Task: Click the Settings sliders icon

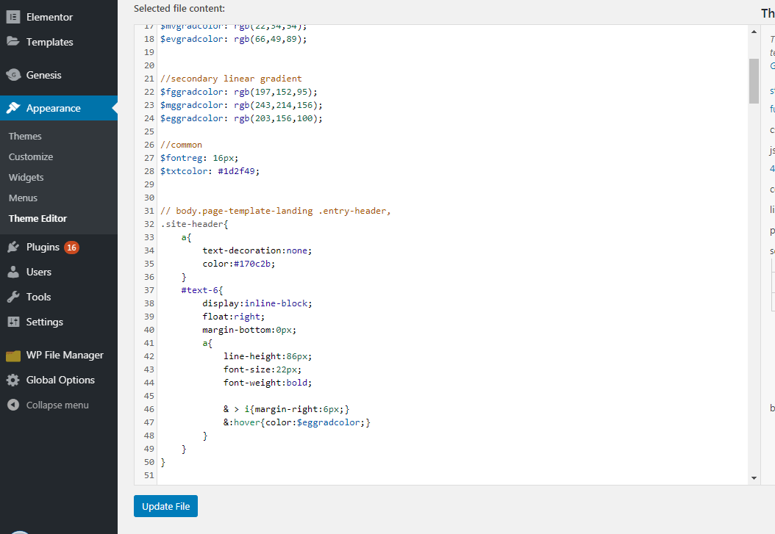Action: [x=12, y=322]
